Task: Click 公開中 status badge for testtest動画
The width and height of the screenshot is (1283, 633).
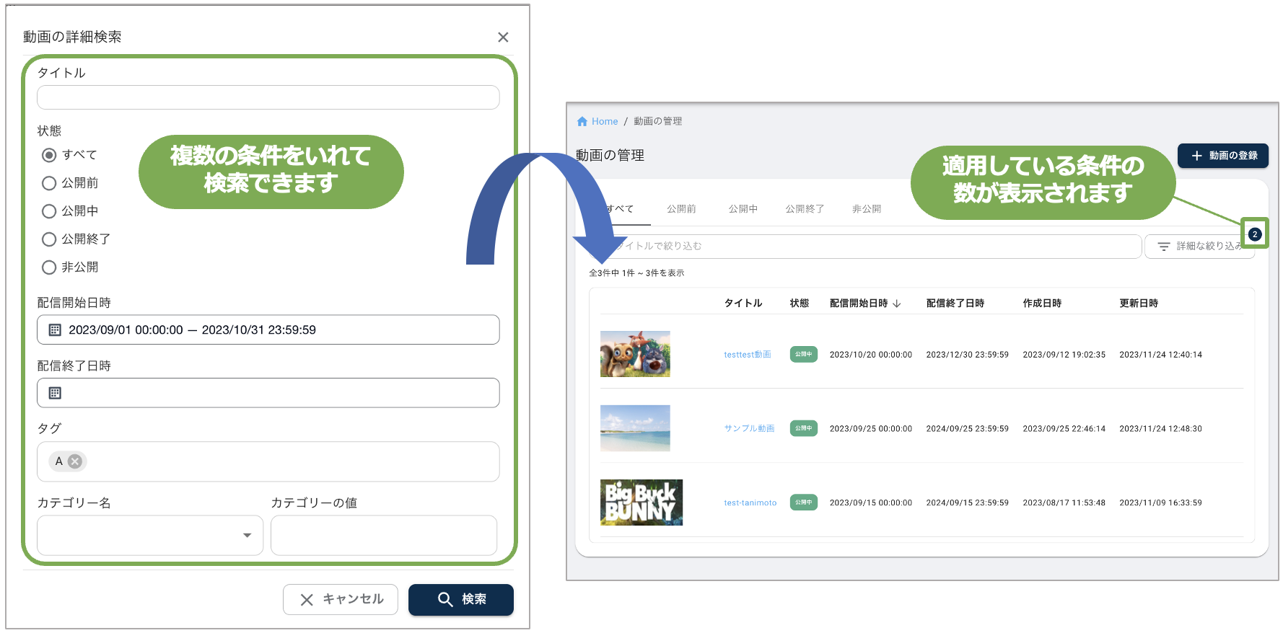Action: [803, 355]
